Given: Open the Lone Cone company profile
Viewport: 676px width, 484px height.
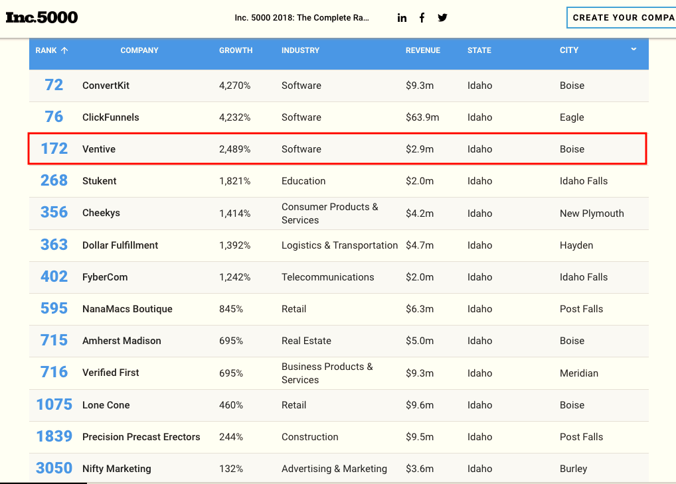Looking at the screenshot, I should pyautogui.click(x=106, y=404).
